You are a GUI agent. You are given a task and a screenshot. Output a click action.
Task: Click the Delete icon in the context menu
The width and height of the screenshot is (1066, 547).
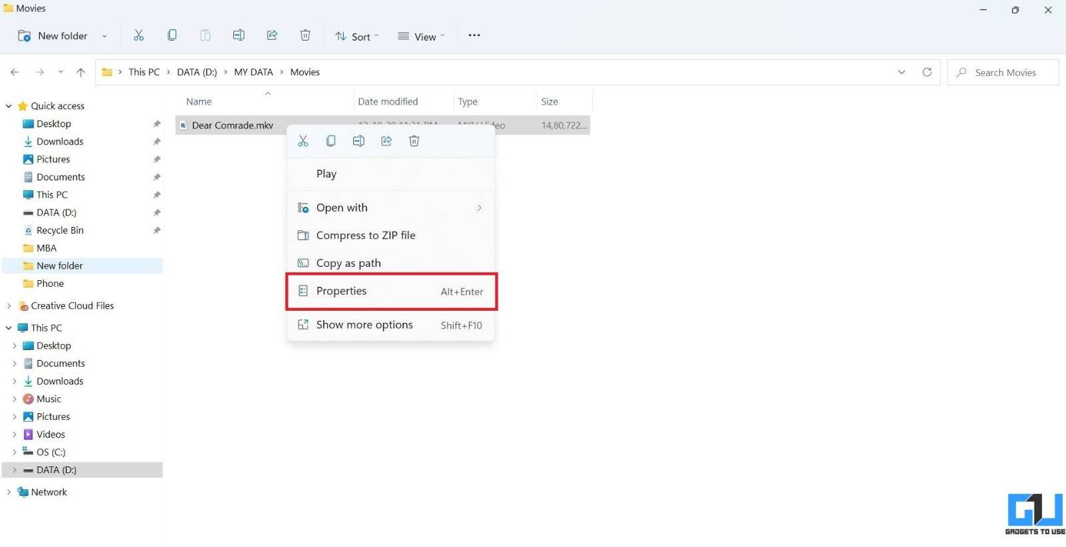[414, 141]
